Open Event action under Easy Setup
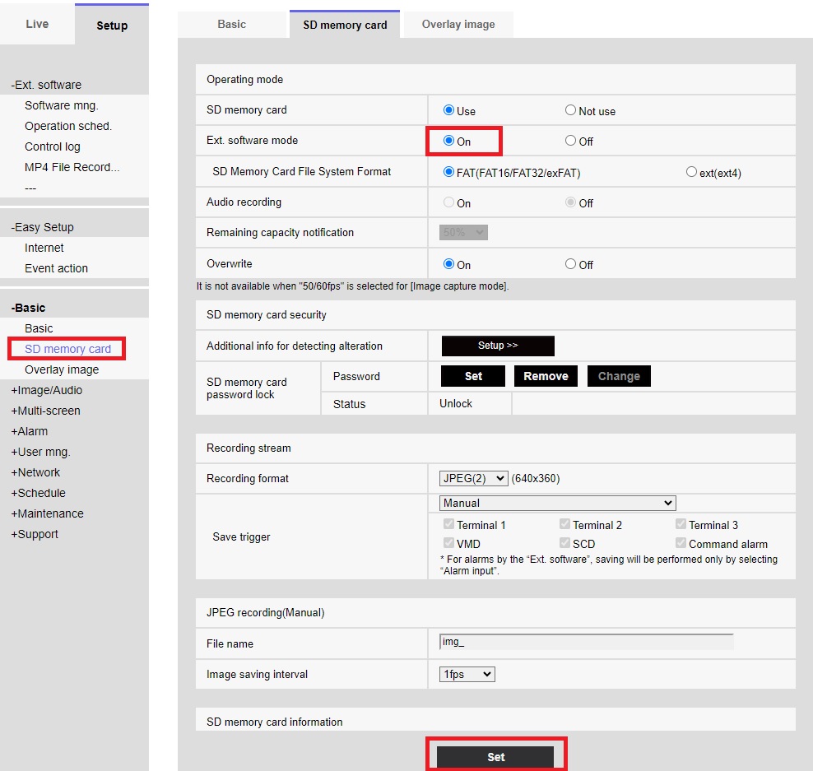This screenshot has height=771, width=813. (x=56, y=268)
